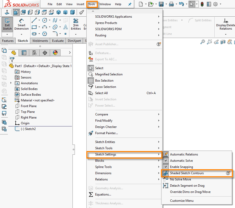
Task: Open the DisplayManager tab
Action: (55, 53)
